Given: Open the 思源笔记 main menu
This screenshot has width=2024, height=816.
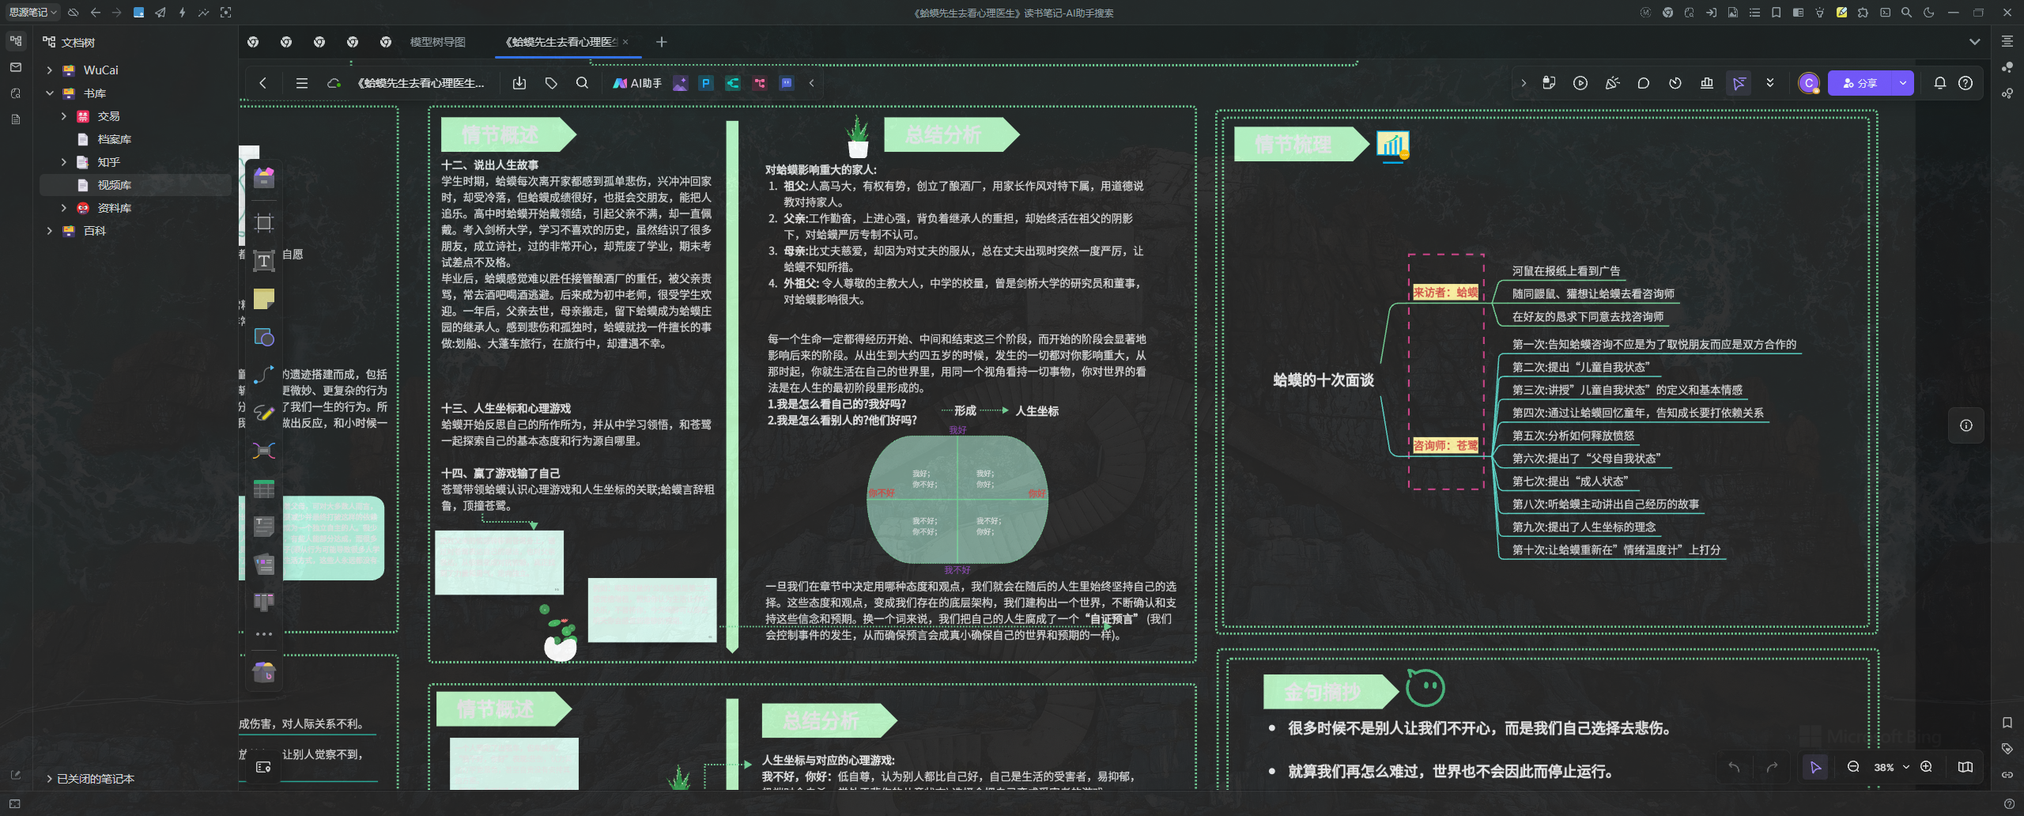Looking at the screenshot, I should tap(32, 13).
